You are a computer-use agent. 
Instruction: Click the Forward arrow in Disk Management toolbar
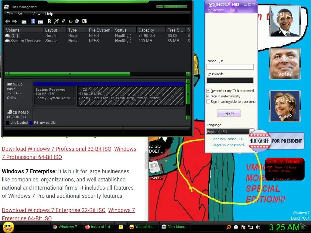tap(15, 22)
